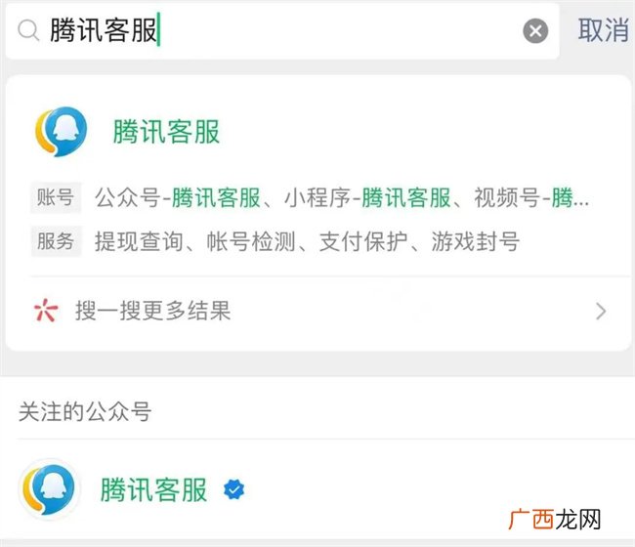Screen dimensions: 635x547
Task: Open the truncated 视频号-腾 channel link
Action: click(x=531, y=197)
